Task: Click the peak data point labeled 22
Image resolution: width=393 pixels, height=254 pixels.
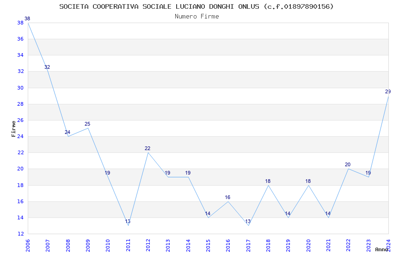Action: tap(148, 152)
